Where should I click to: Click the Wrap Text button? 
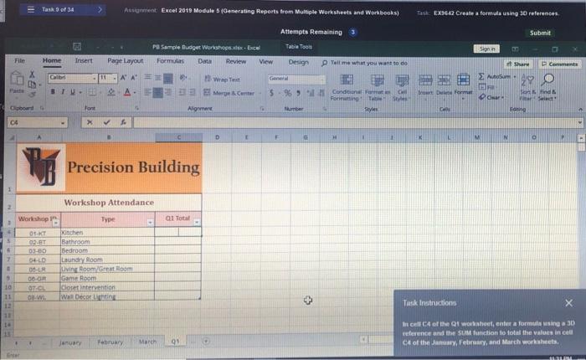coord(222,80)
